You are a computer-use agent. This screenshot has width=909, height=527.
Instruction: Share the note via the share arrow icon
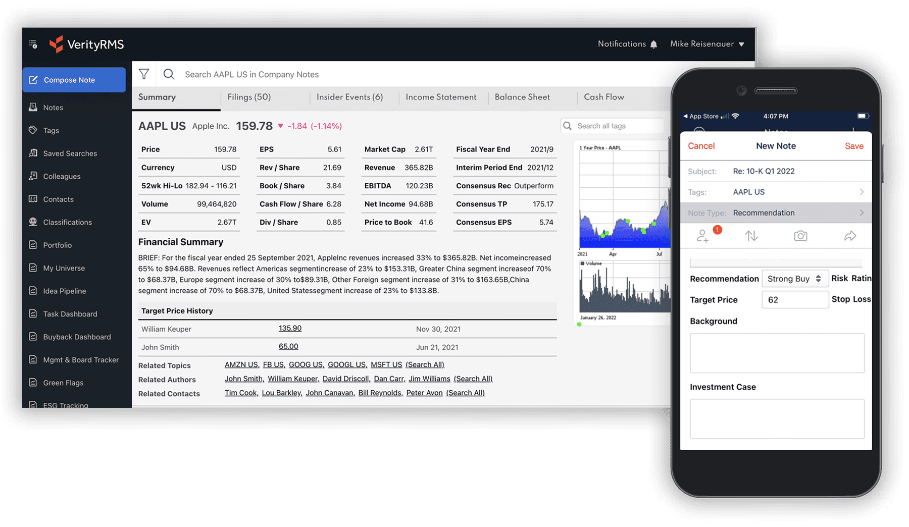(850, 235)
